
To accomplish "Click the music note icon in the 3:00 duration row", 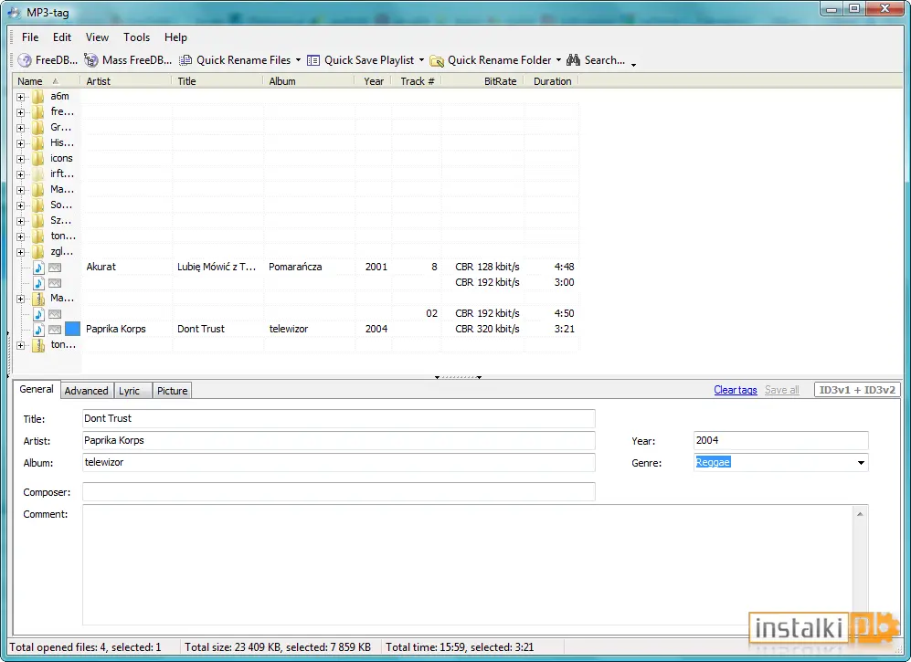I will coord(38,283).
